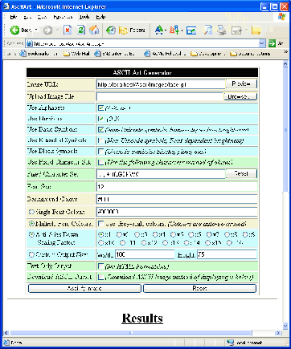Click the Background Colour value field
The height and width of the screenshot is (349, 291).
pyautogui.click(x=177, y=199)
